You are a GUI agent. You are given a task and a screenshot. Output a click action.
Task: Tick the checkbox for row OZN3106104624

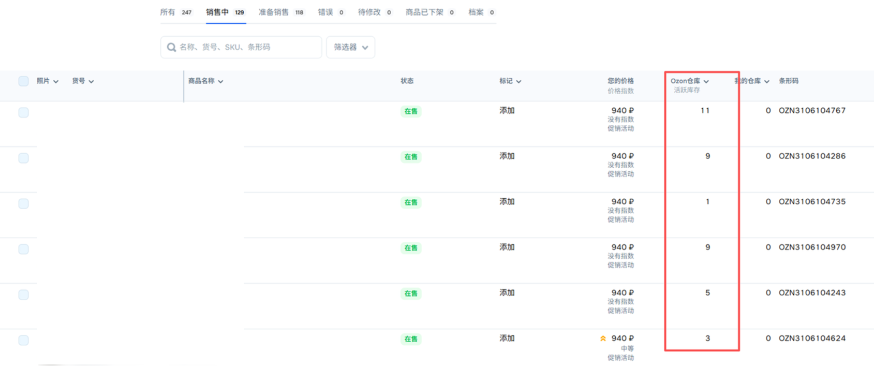[23, 341]
